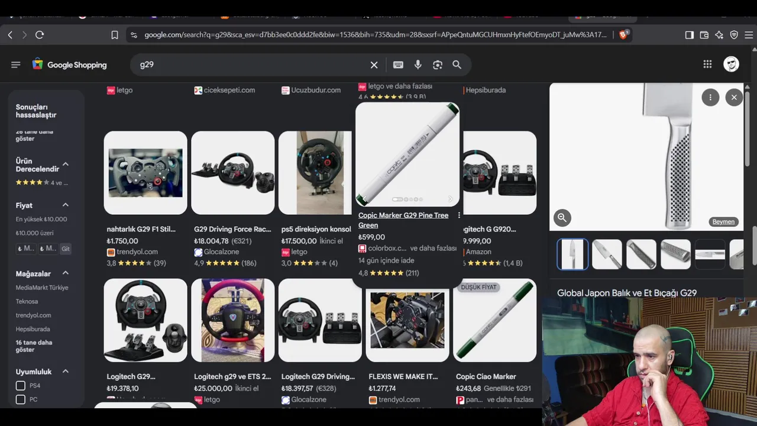Select the fifth dark-background knife thumbnail
The width and height of the screenshot is (757, 426).
tap(710, 254)
